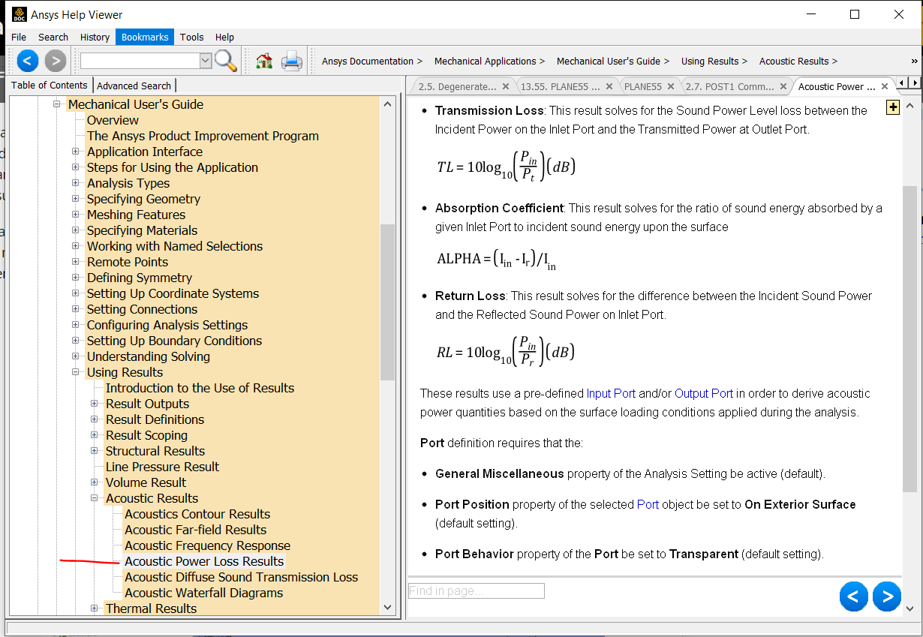Click next page arrow at bottom right
Viewport: 923px width, 637px height.
[x=887, y=596]
